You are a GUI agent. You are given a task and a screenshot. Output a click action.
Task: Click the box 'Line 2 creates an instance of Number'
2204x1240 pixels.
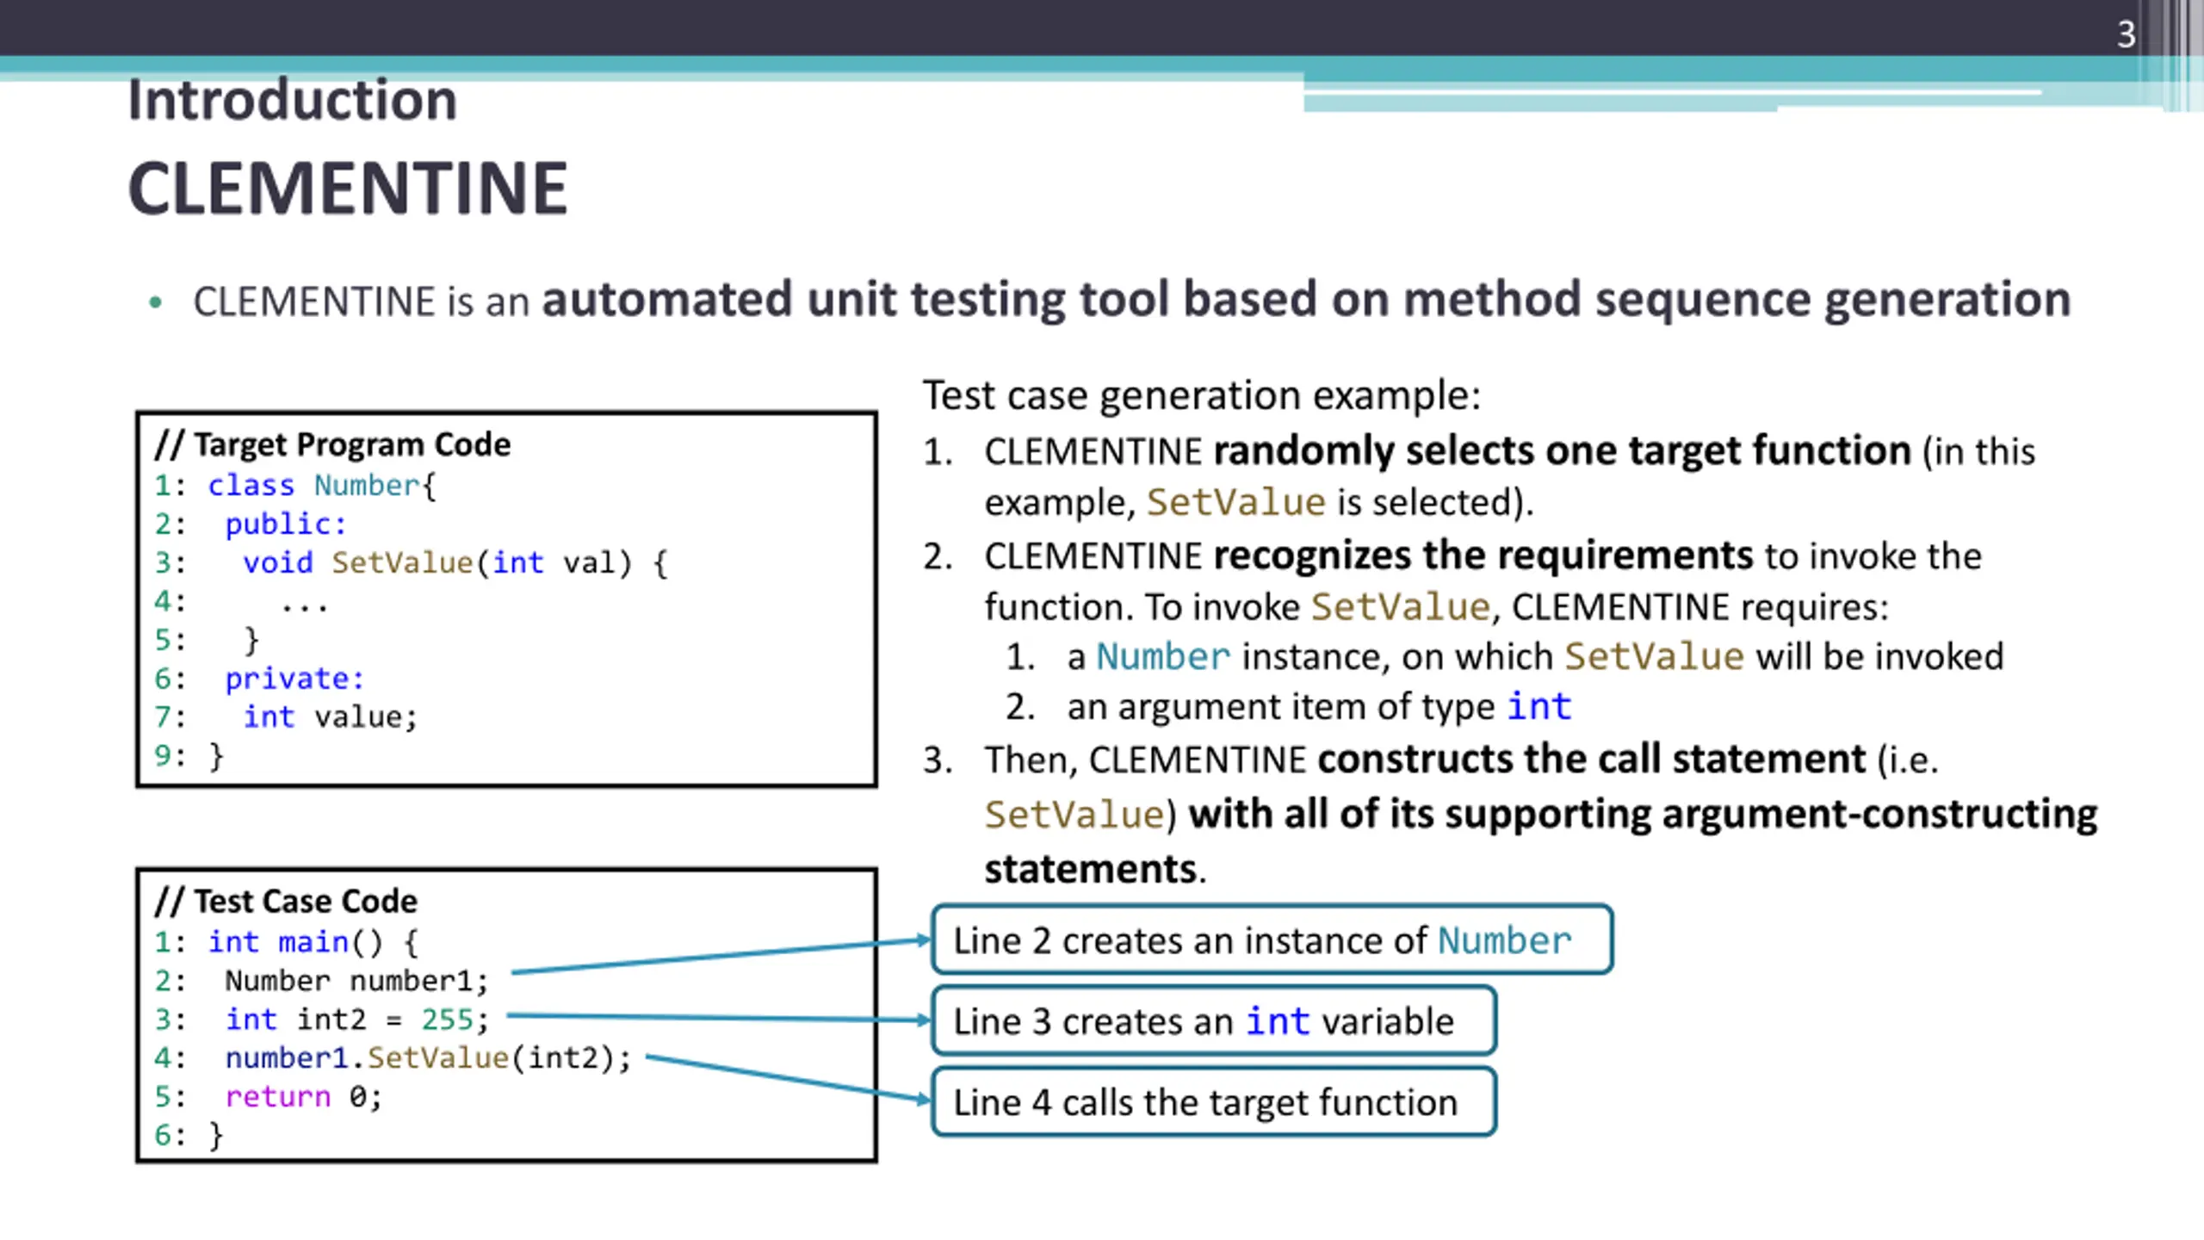click(x=1272, y=939)
